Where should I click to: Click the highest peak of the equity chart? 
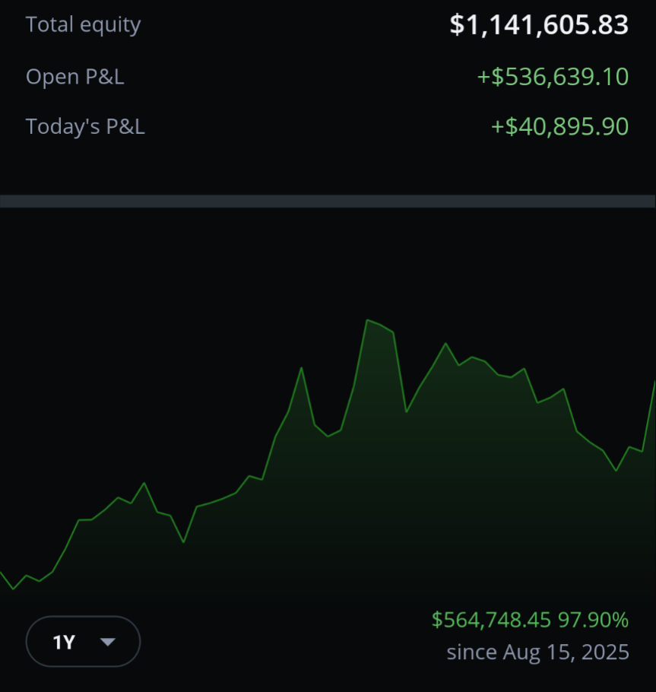pyautogui.click(x=367, y=320)
